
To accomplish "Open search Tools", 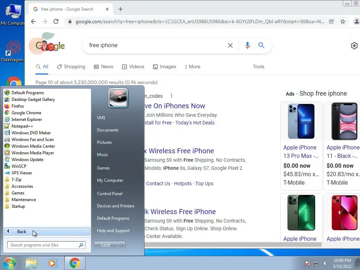I will [x=258, y=66].
